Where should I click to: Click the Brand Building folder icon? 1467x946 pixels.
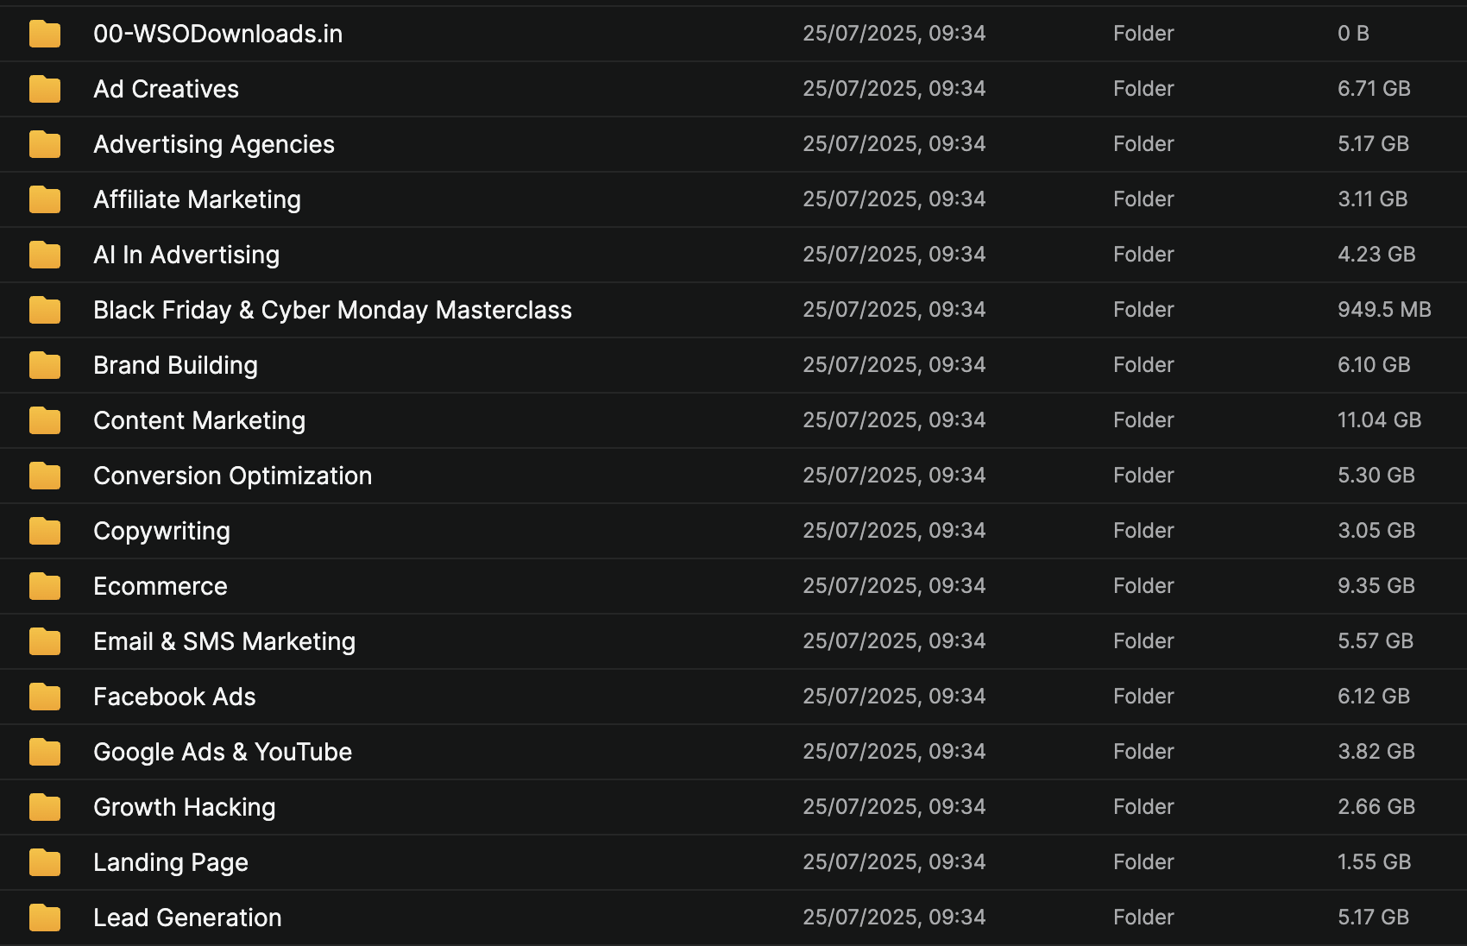tap(45, 365)
